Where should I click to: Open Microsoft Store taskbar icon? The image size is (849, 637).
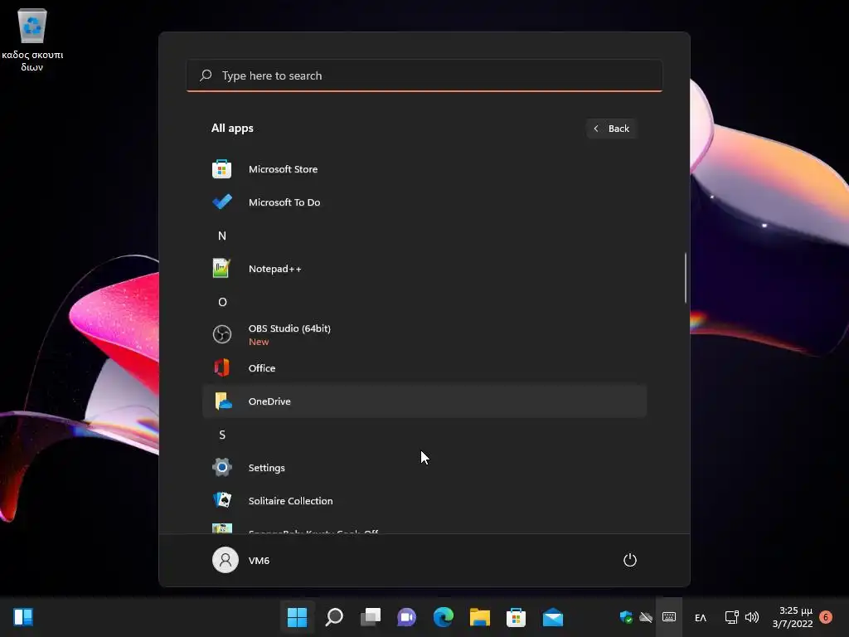click(516, 617)
